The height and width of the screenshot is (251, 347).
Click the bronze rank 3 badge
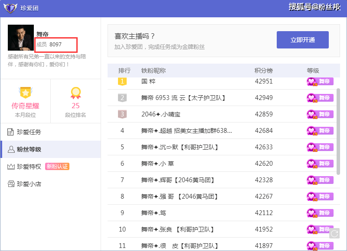pyautogui.click(x=122, y=114)
